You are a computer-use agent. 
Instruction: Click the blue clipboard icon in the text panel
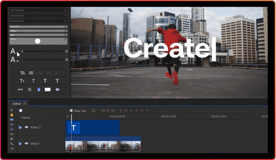pyautogui.click(x=39, y=89)
